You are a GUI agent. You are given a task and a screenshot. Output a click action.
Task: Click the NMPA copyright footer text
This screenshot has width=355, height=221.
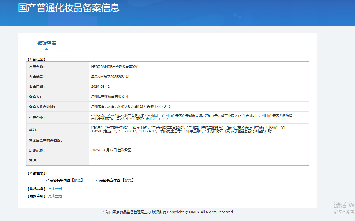tap(167, 212)
